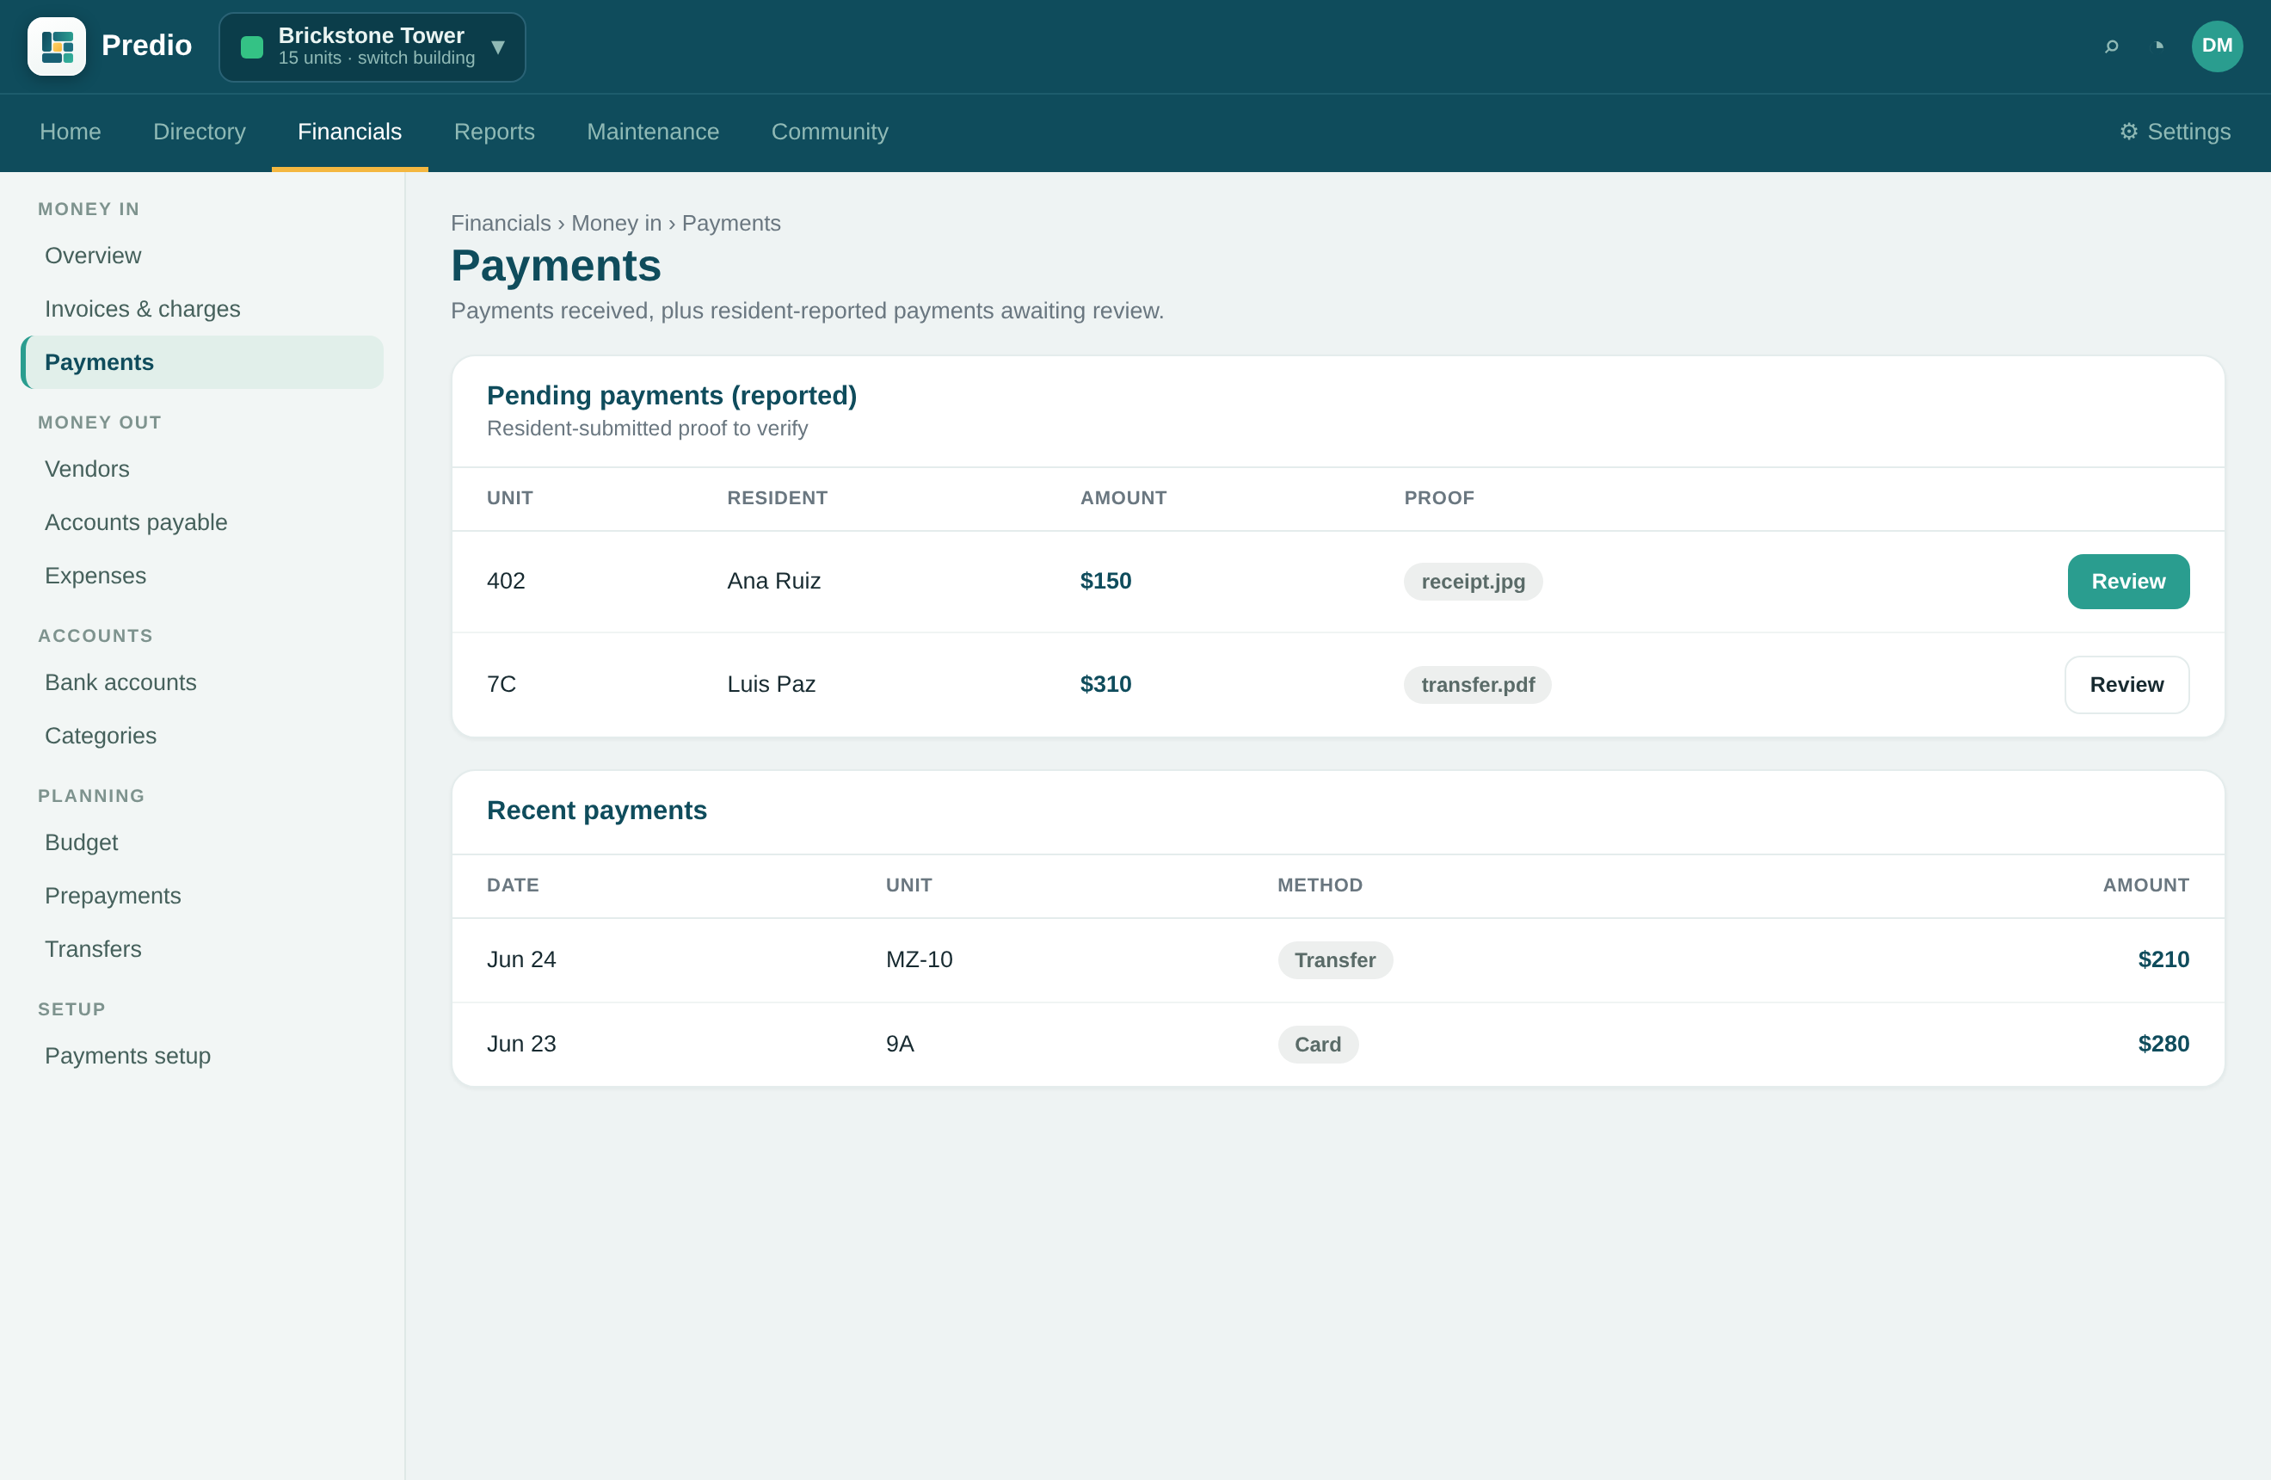
Task: Switch to the Maintenance tab
Action: [653, 132]
